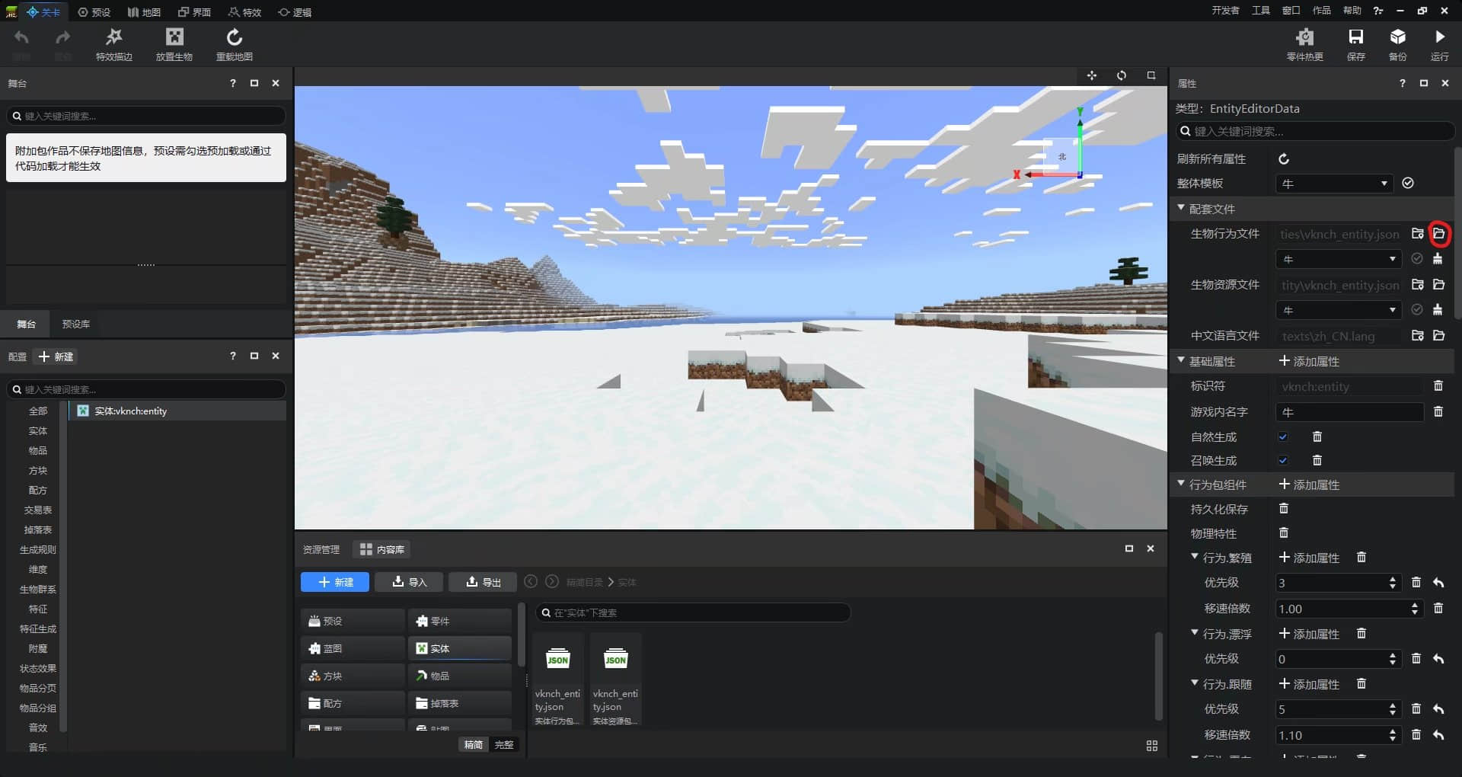The image size is (1462, 777).
Task: Click the viewport rotate-refresh icon
Action: [1122, 75]
